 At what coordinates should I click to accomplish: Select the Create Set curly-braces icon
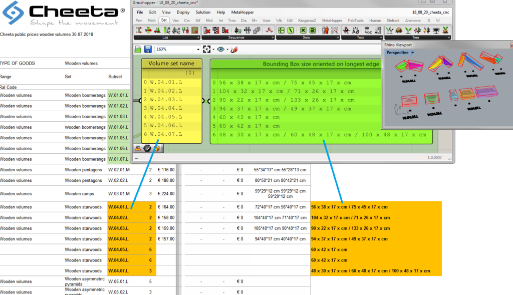tap(281, 31)
